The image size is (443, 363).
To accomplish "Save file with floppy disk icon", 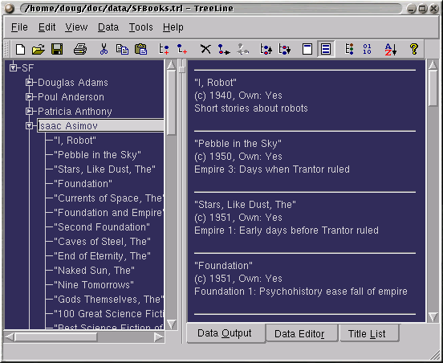I will 57,50.
